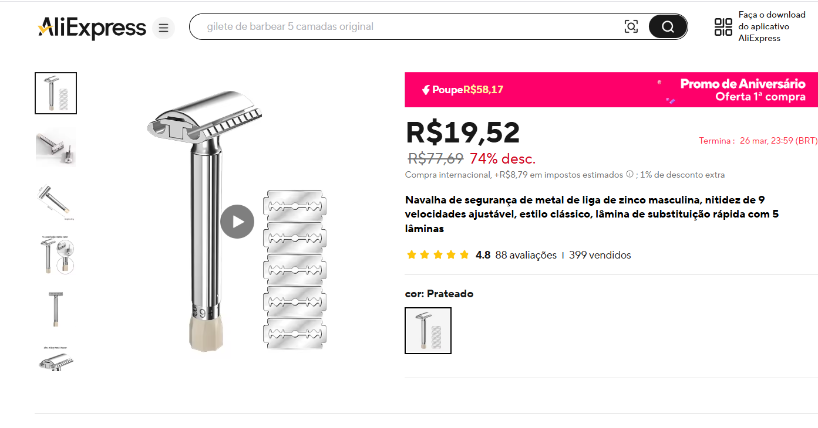Select third thumbnail showing razor dimensions
Screen dimensions: 818x428
tap(56, 201)
